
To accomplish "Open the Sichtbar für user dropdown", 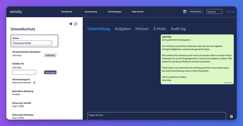I will (x=24, y=72).
